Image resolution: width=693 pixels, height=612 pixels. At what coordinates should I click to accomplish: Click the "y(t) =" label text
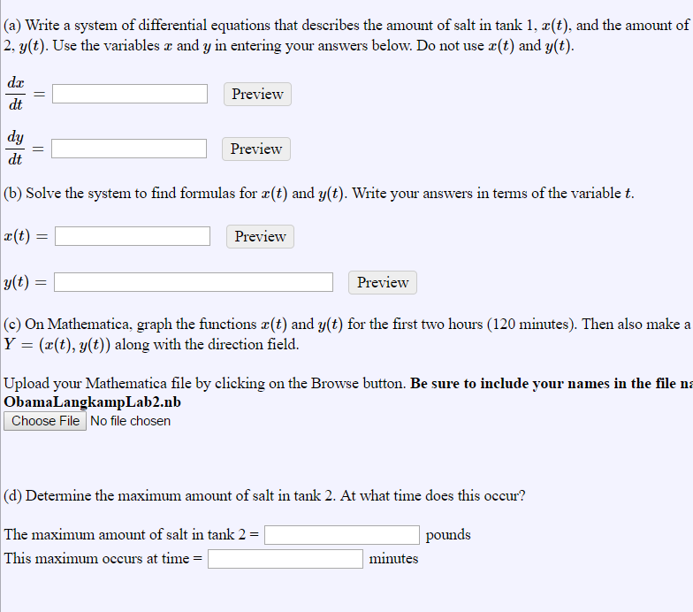(x=26, y=283)
